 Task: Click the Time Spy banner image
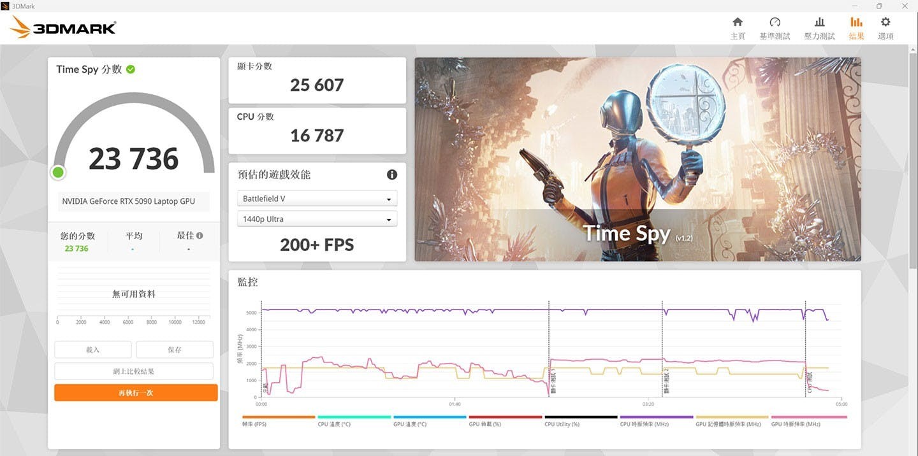tap(637, 159)
